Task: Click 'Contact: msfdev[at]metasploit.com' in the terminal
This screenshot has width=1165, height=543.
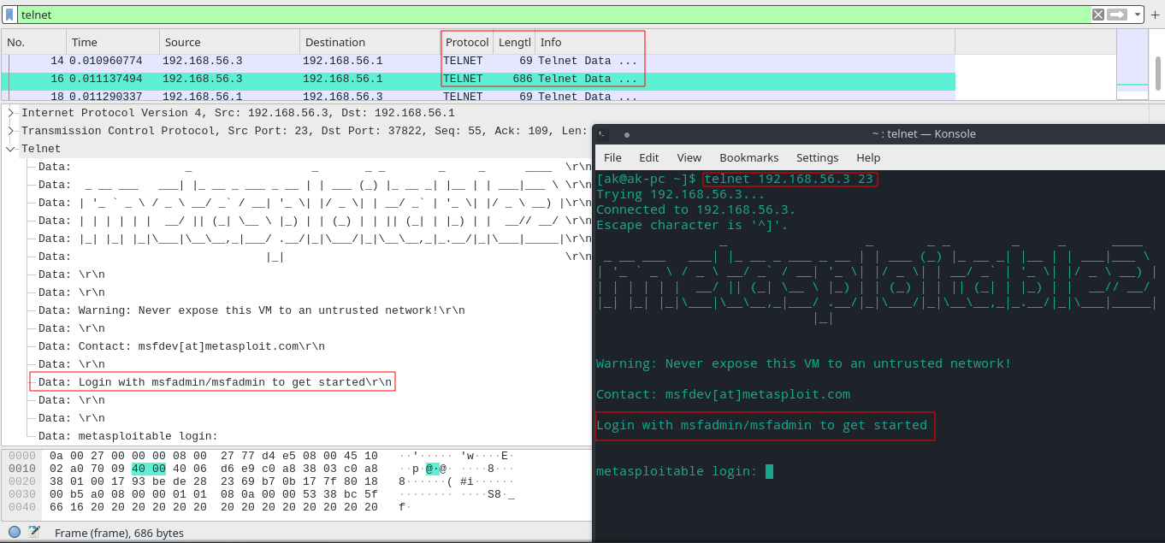Action: [x=723, y=394]
